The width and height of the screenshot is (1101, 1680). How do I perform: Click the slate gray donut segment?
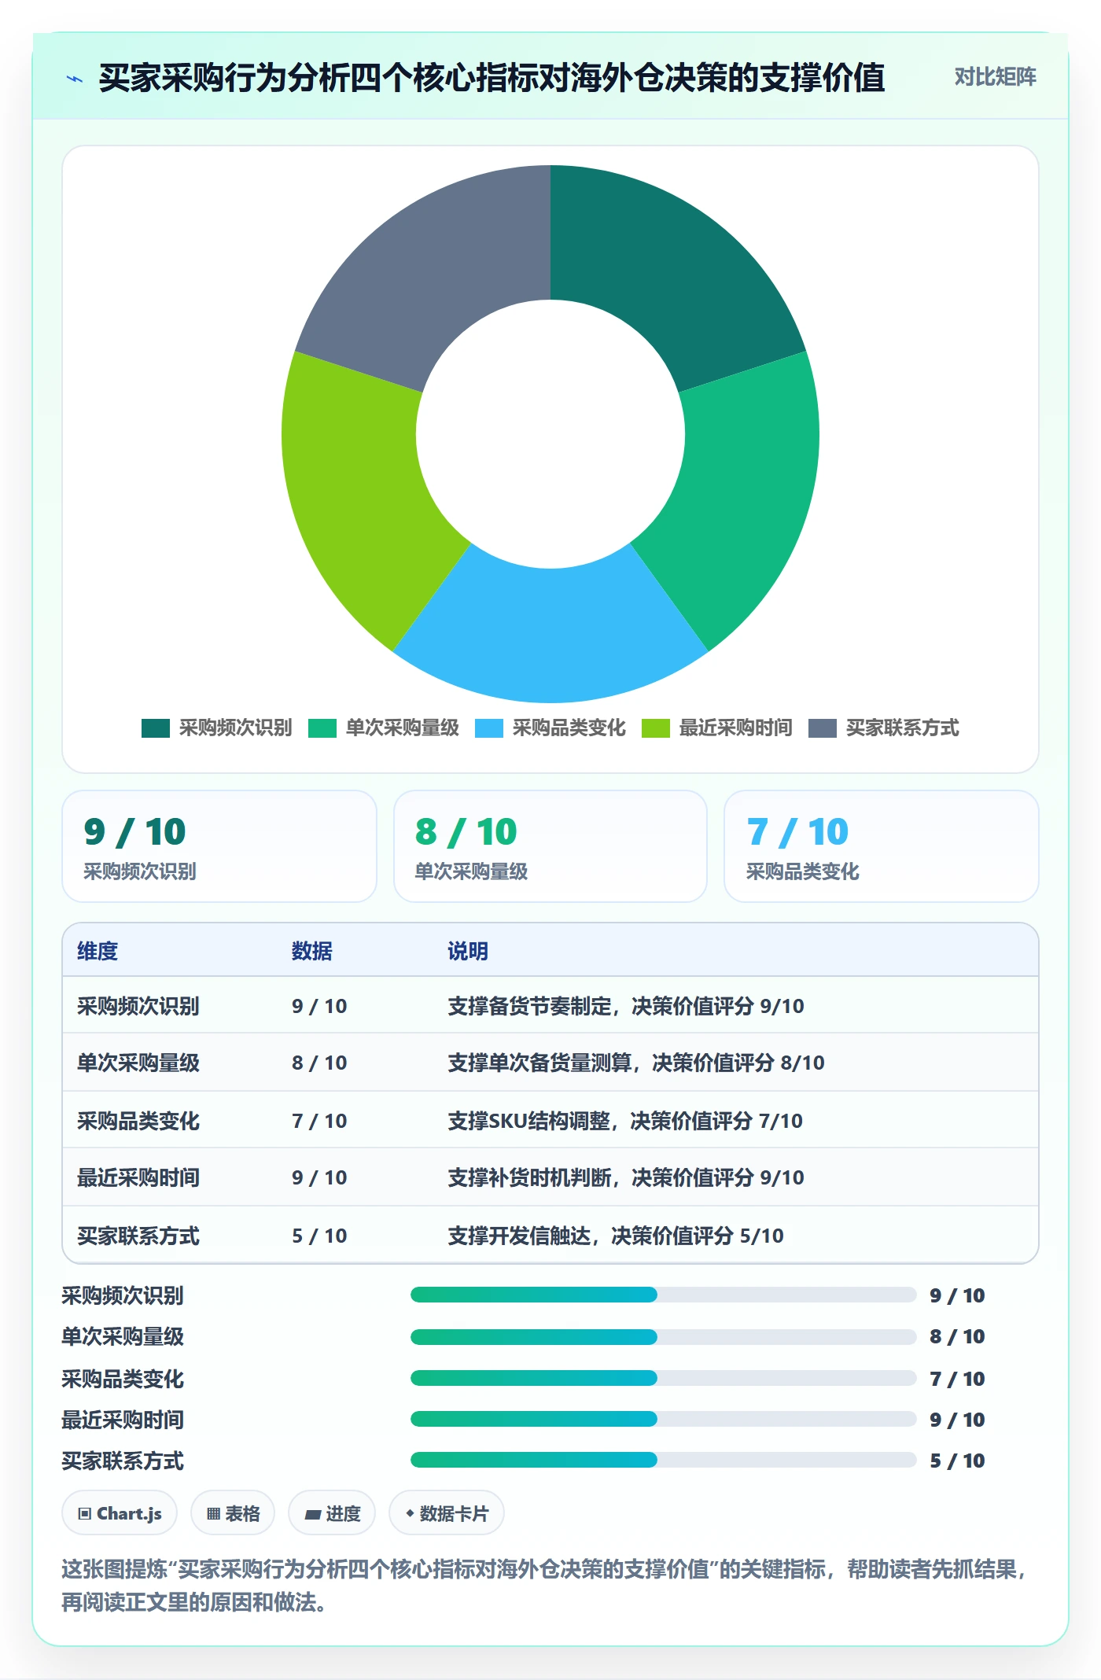[x=433, y=271]
